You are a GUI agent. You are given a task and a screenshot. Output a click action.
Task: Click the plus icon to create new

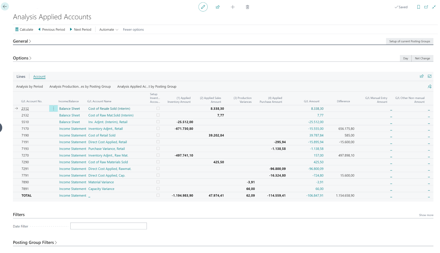pos(233,7)
